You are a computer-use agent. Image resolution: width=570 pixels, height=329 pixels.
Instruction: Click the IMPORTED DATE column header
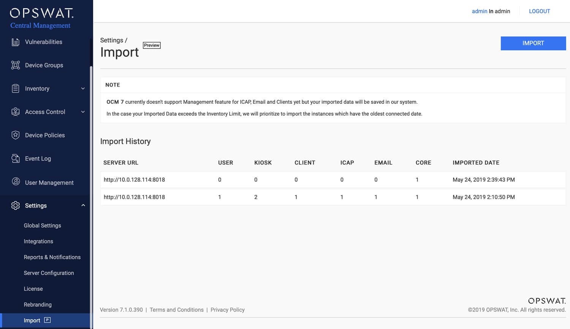pyautogui.click(x=476, y=163)
